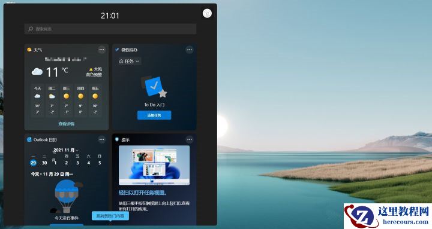Open the task view thumbnail in Tips widget
Screen dimensions: 432x229
(x=154, y=165)
